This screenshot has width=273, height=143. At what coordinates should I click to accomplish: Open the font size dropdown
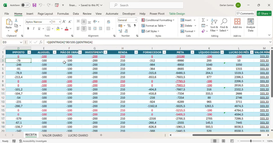[60, 22]
